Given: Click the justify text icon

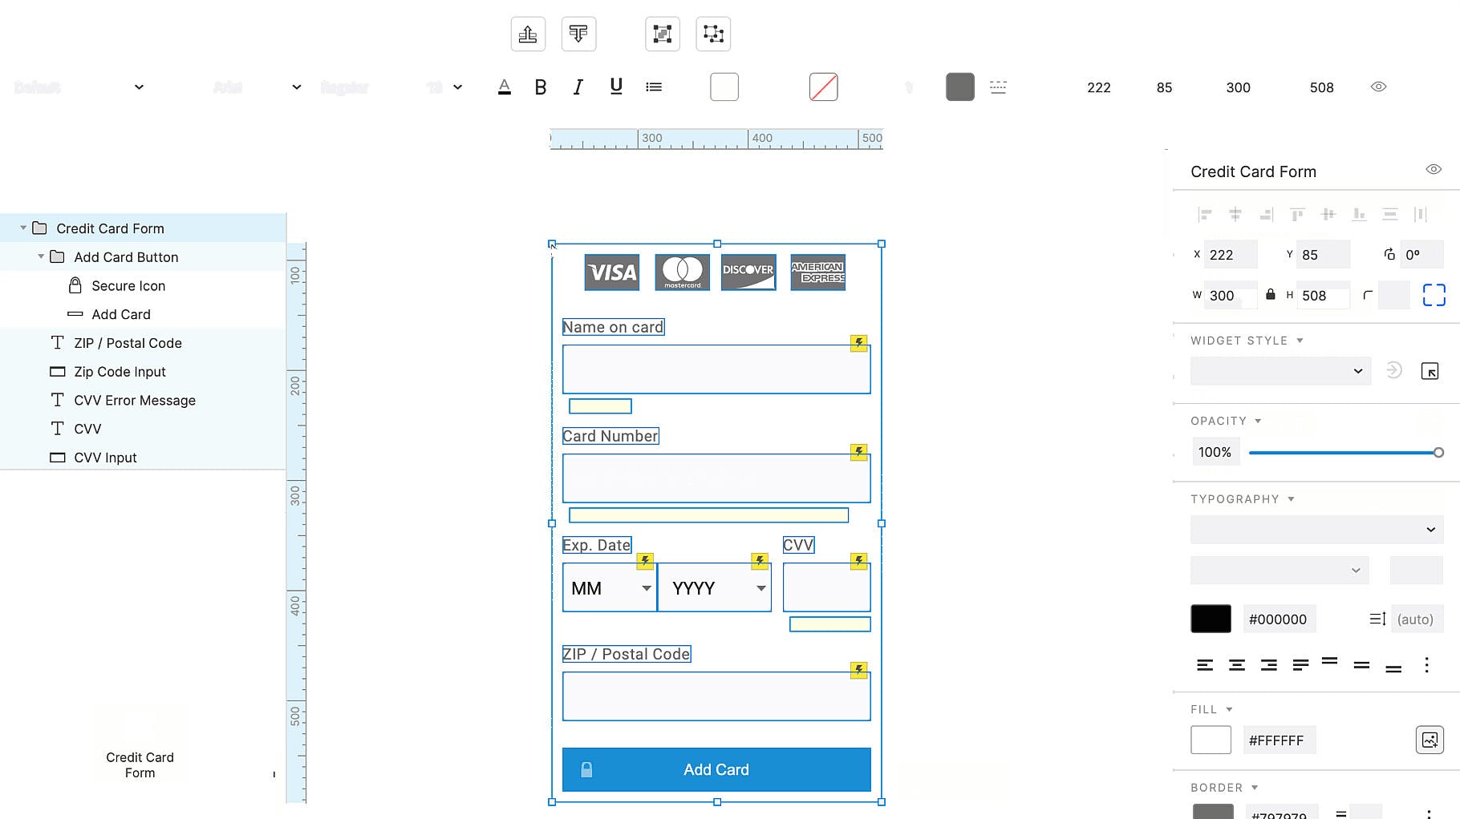Looking at the screenshot, I should tap(1300, 665).
